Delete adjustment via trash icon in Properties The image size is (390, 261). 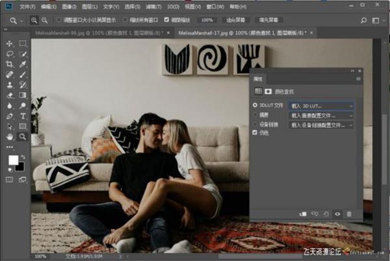click(x=349, y=213)
